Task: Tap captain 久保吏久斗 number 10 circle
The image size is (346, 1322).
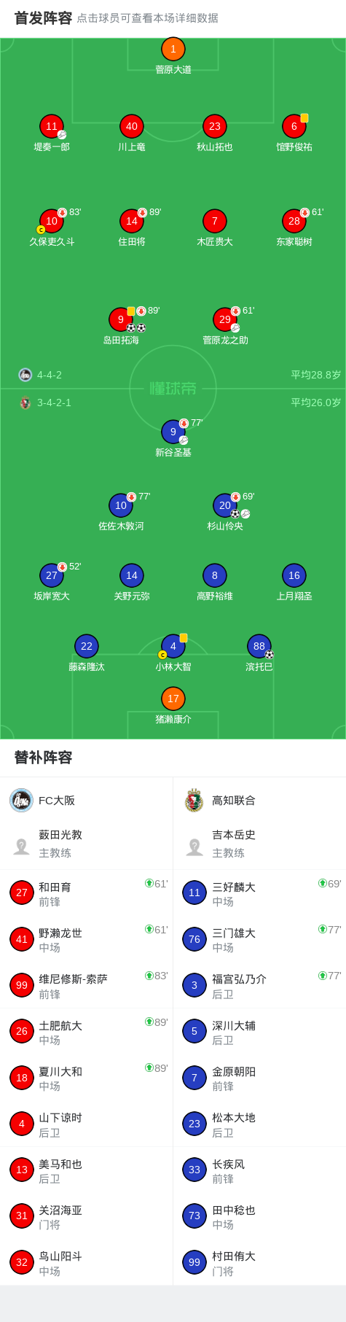Action: tap(52, 221)
